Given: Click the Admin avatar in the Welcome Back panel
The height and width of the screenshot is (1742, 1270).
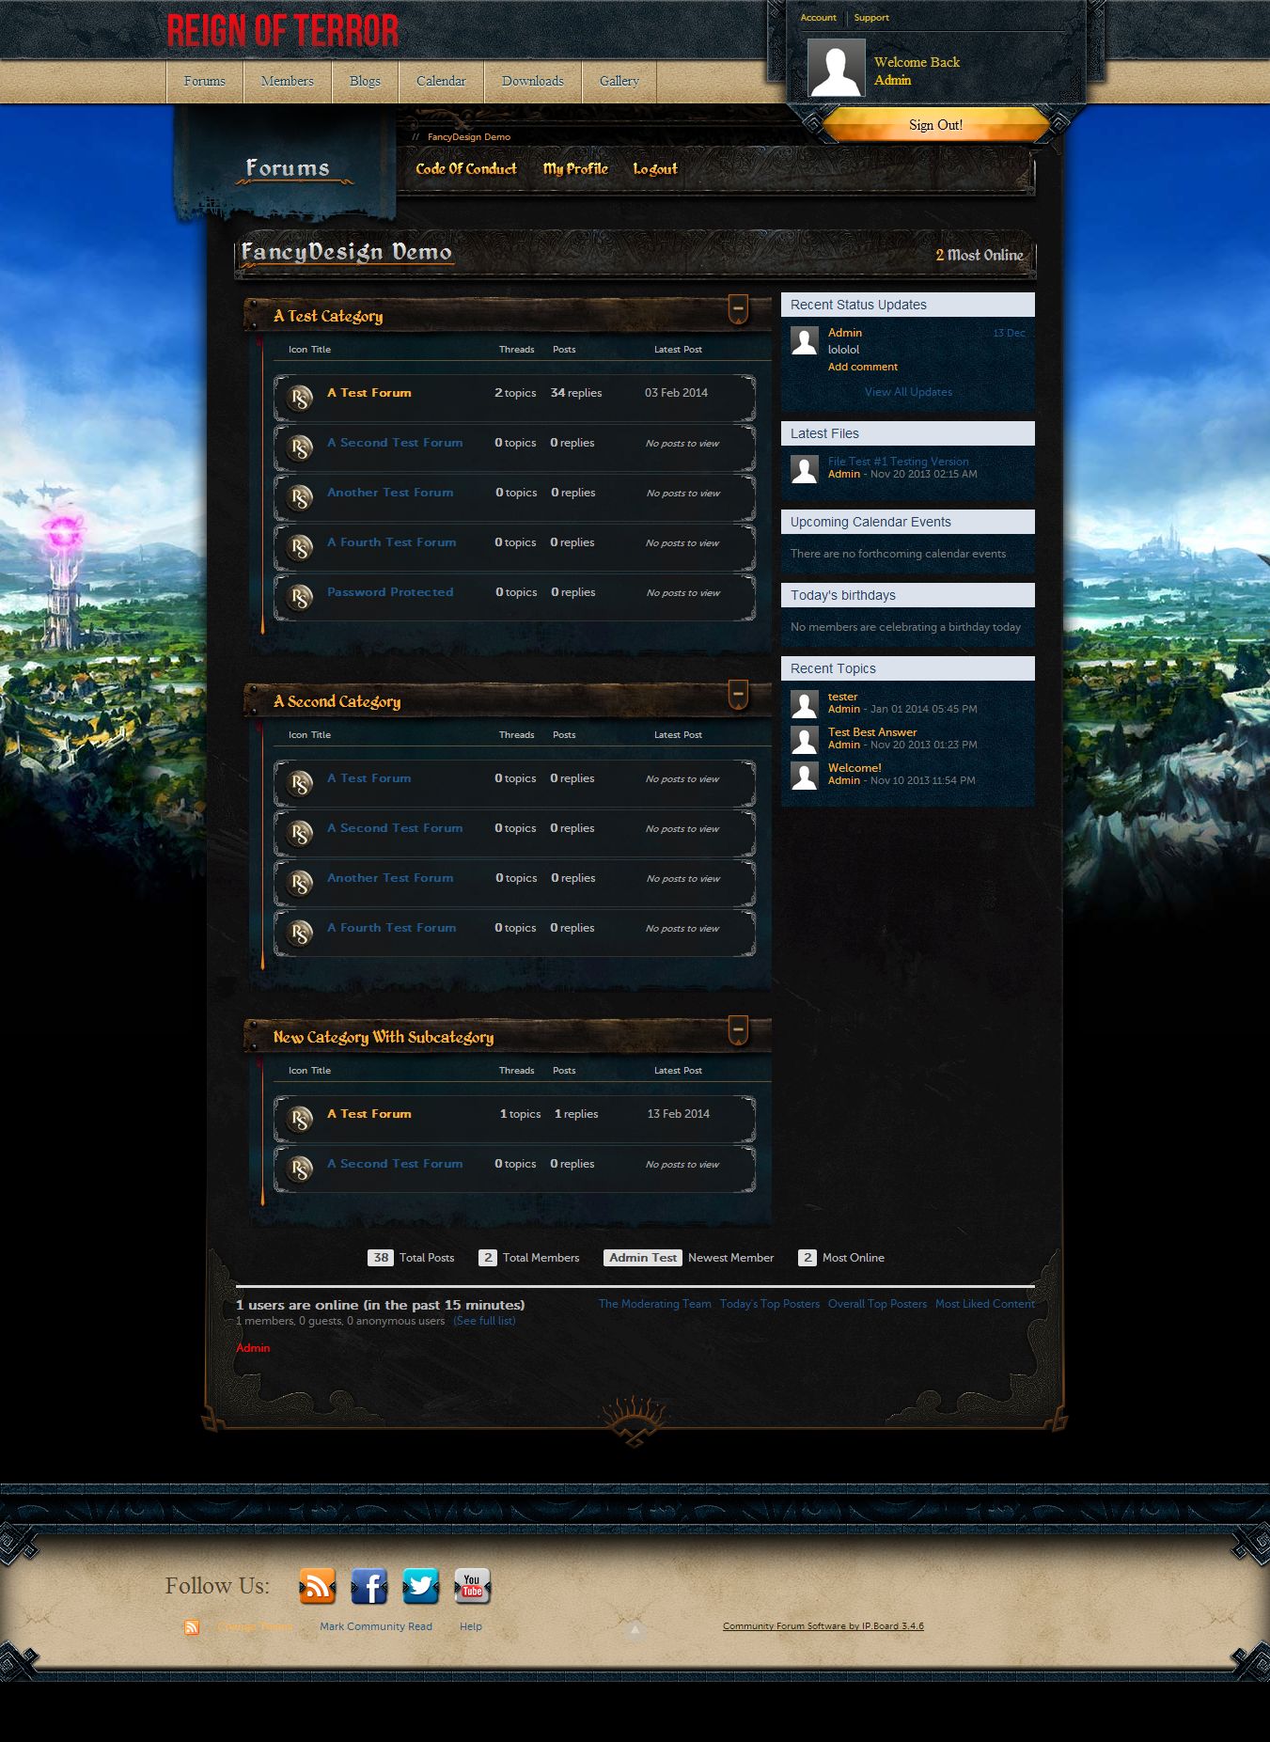Looking at the screenshot, I should 836,68.
